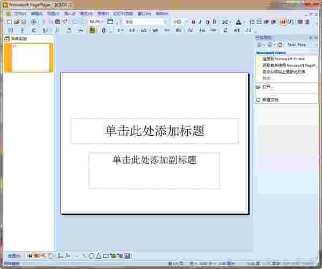322x269 pixels.
Task: Select the Rectangle drawing tool
Action: pos(106,256)
